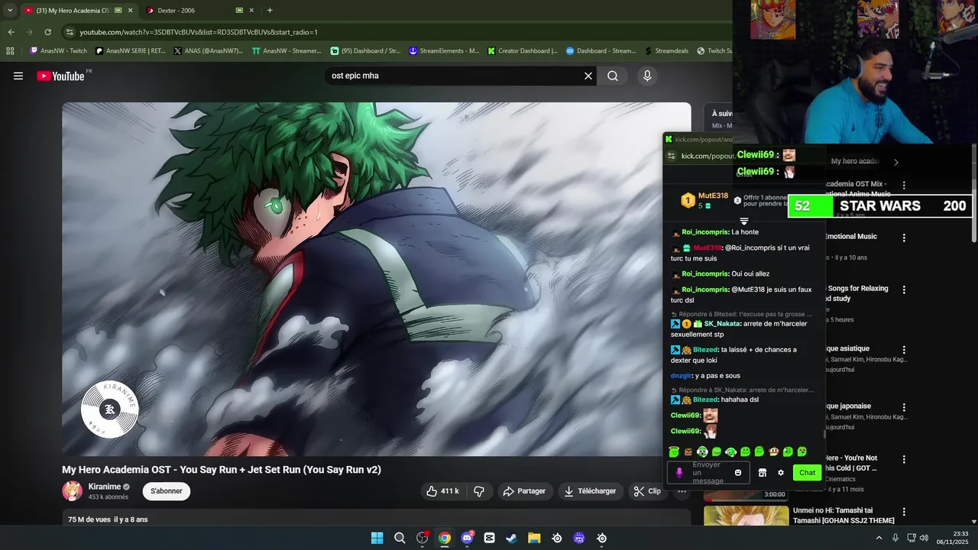
Task: Open the Kick chat shop icon
Action: [762, 473]
